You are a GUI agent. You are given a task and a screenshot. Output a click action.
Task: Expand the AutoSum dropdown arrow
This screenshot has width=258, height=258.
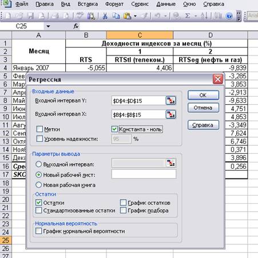click(x=196, y=16)
